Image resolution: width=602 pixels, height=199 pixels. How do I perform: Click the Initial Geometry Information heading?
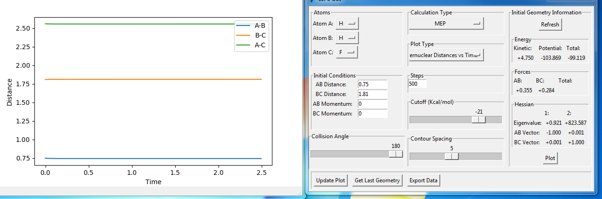(547, 13)
